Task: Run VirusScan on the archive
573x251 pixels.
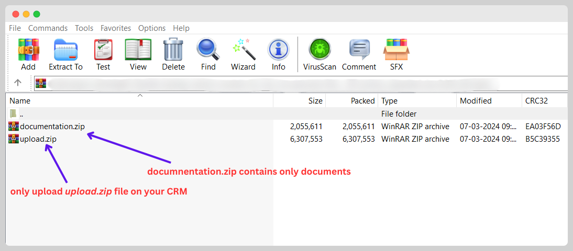Action: pyautogui.click(x=320, y=50)
